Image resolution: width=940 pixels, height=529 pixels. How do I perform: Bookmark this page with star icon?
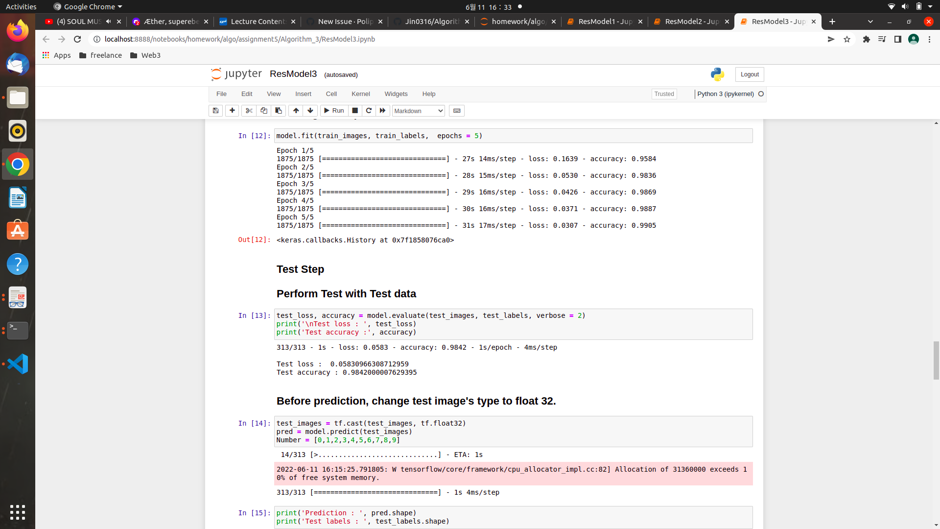[x=847, y=39]
